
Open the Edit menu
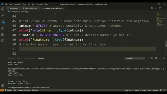pyautogui.click(x=11, y=4)
